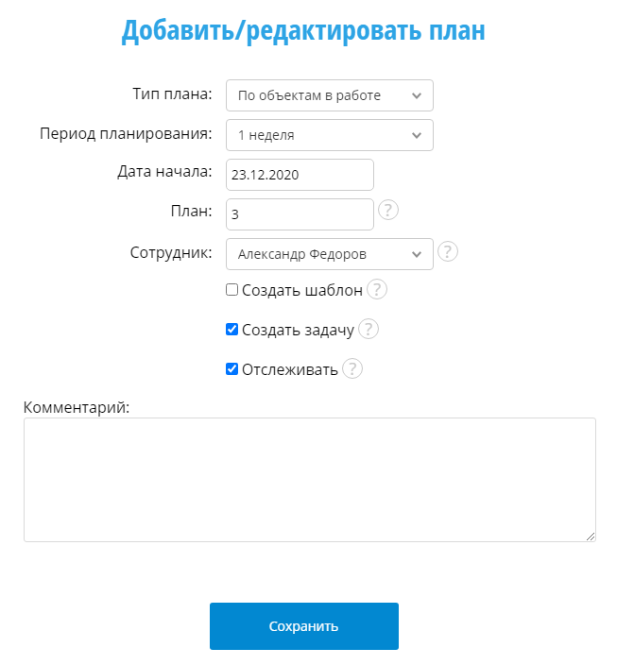The height and width of the screenshot is (665, 617).
Task: Enable the Создать шаблон checkbox
Action: pos(231,290)
